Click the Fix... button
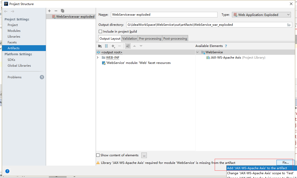 click(x=286, y=163)
